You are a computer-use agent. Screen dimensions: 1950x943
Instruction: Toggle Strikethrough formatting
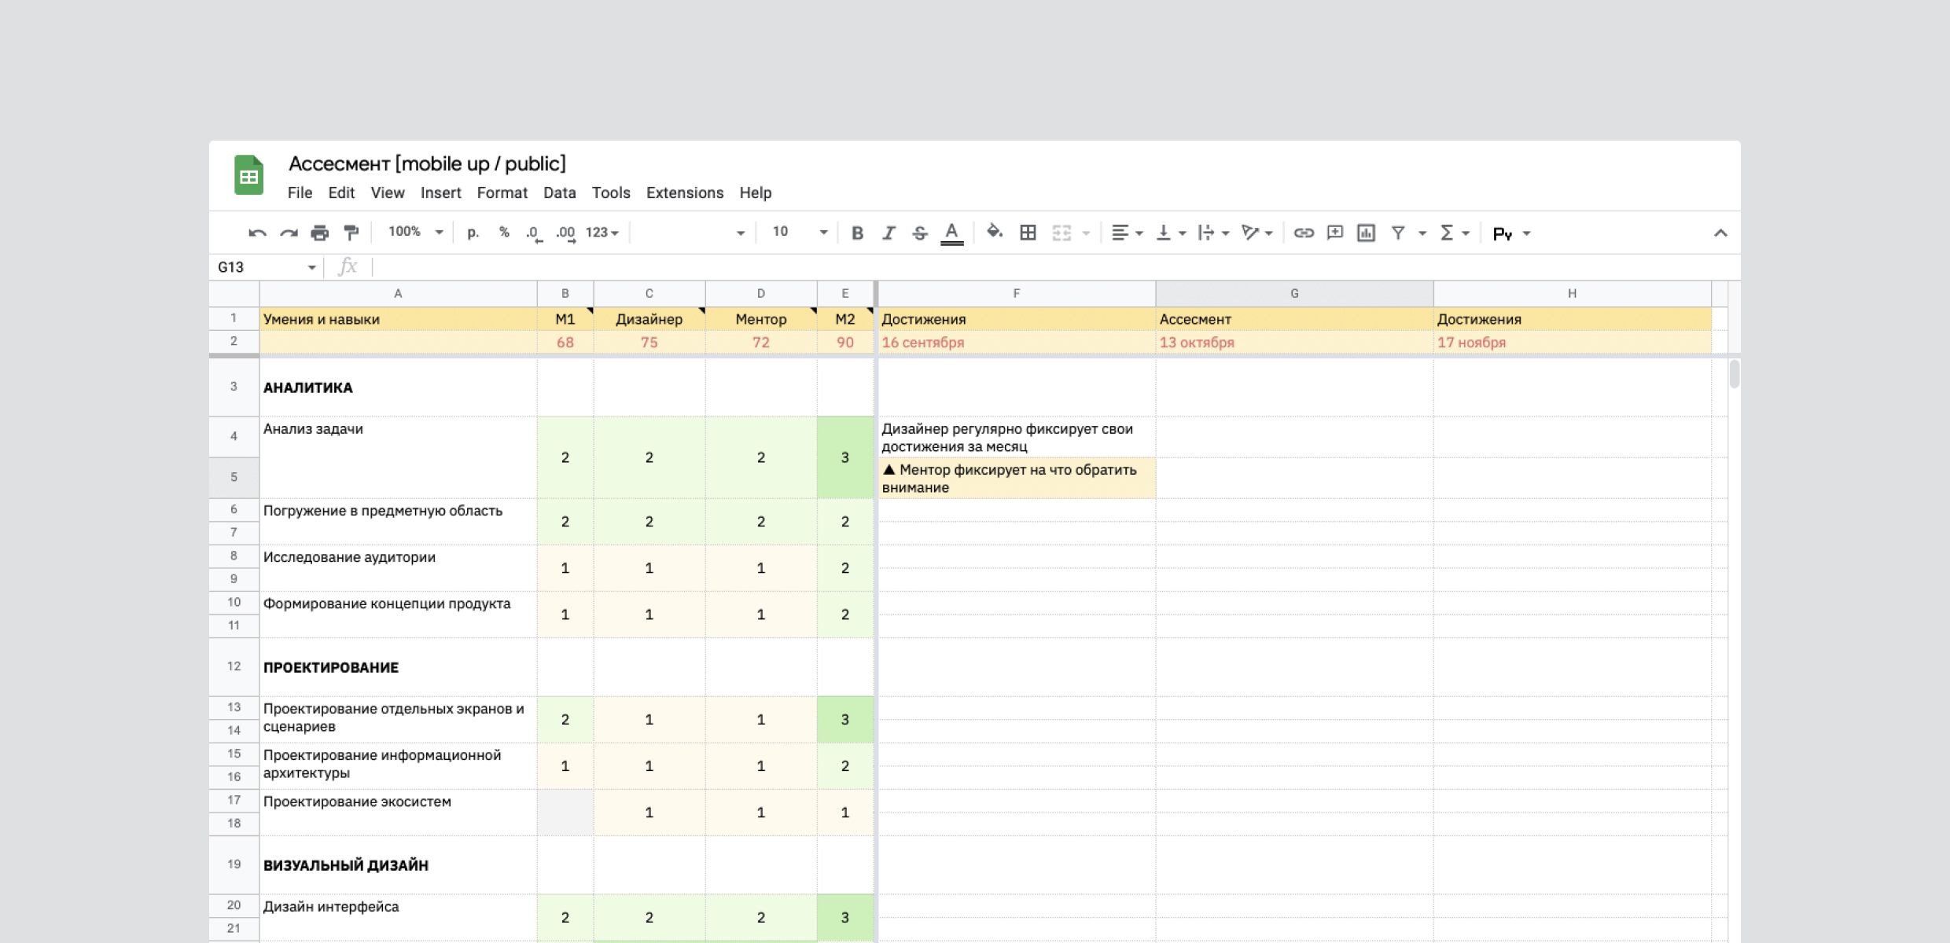tap(919, 233)
